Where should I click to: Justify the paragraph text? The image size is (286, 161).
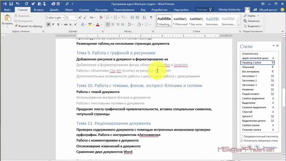tap(123, 24)
